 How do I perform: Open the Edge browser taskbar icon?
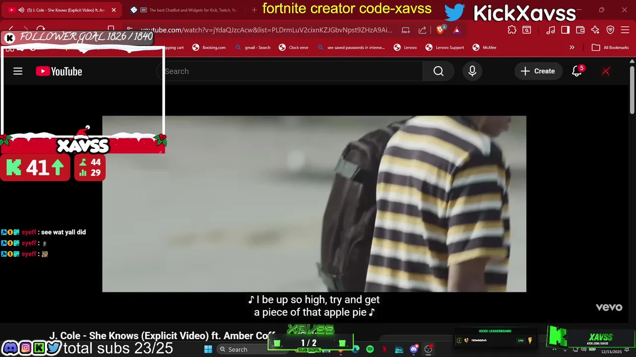355,349
